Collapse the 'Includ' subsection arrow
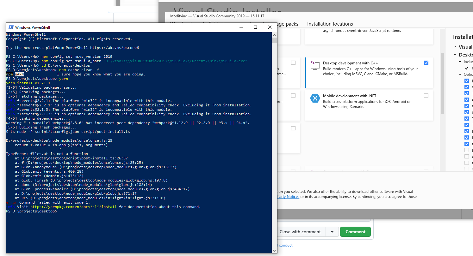473x256 pixels. tap(460, 62)
